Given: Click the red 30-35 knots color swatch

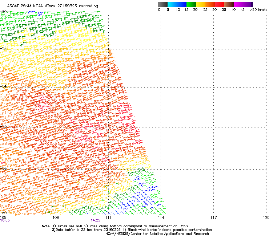Looking at the screenshot, I should point(220,4).
